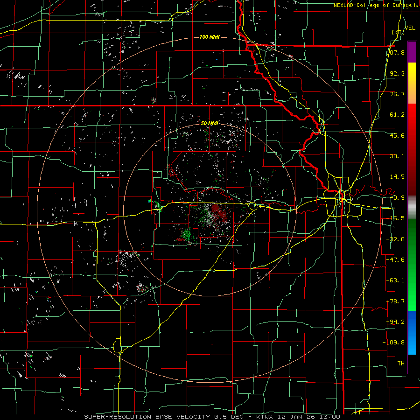Select the 50 NMI range ring label
Screen dimensions: 420x420
210,123
